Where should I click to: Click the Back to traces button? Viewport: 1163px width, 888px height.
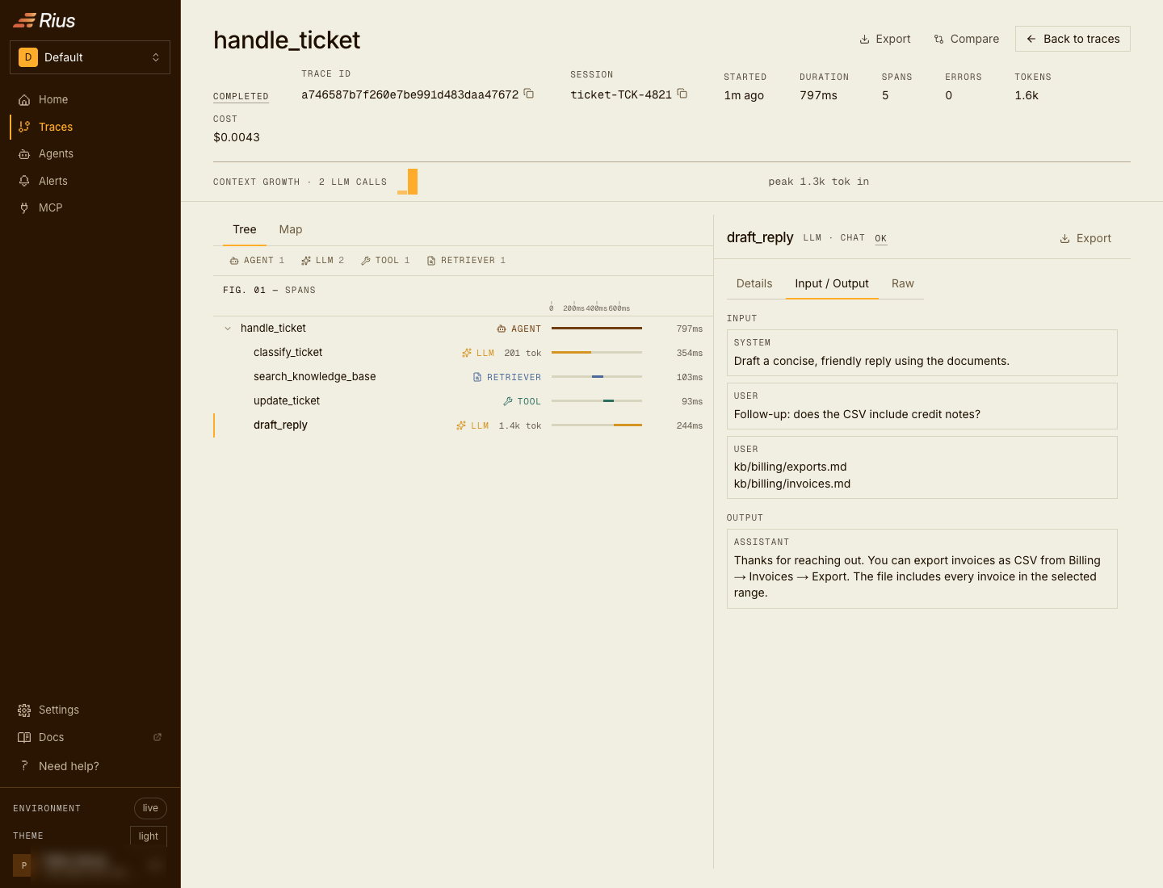1073,39
